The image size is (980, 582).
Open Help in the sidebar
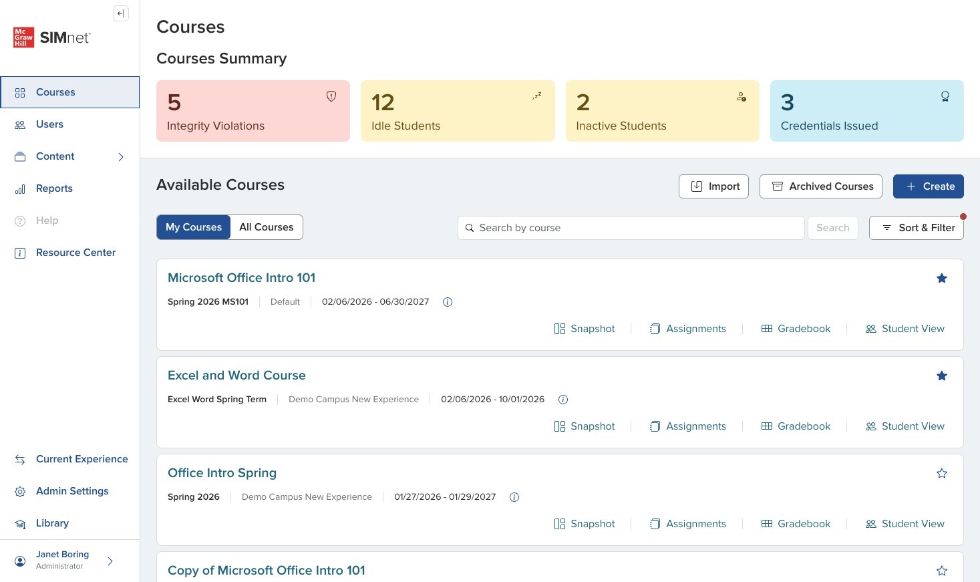coord(69,221)
